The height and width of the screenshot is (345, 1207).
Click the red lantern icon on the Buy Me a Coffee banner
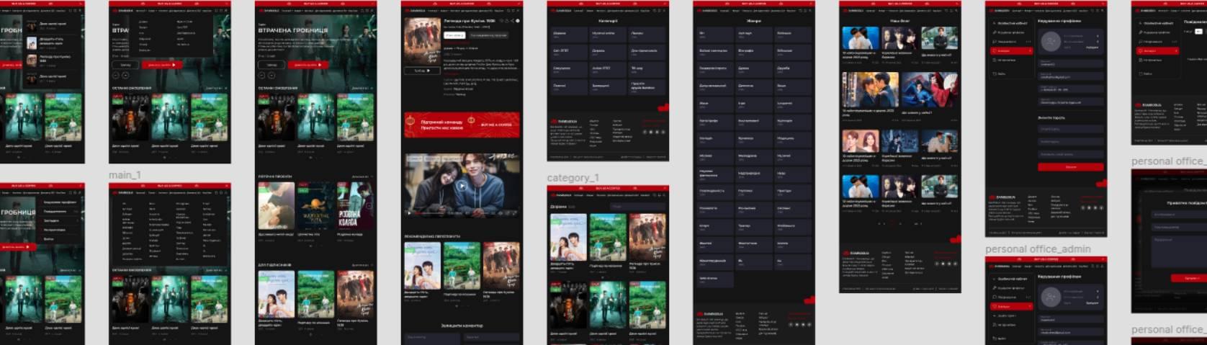coord(472,121)
